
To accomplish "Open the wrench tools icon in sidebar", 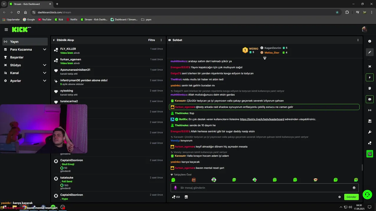I will (370, 132).
